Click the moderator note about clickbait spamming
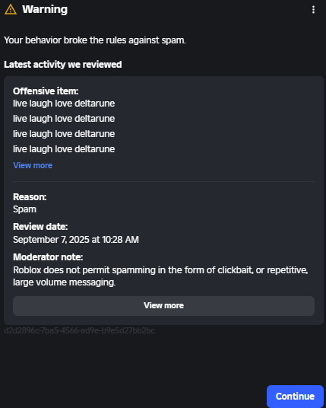Image resolution: width=326 pixels, height=408 pixels. coord(160,276)
